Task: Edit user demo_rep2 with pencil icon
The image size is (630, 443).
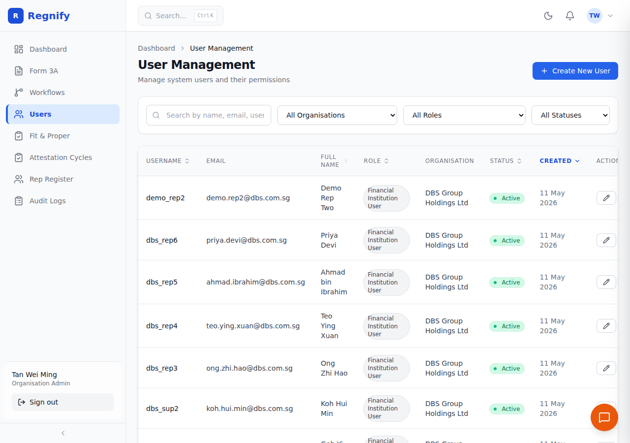Action: (x=606, y=198)
